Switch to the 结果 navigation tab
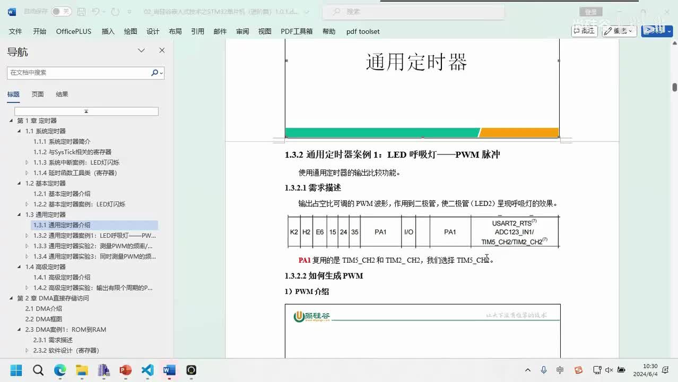The height and width of the screenshot is (382, 678). pos(62,94)
